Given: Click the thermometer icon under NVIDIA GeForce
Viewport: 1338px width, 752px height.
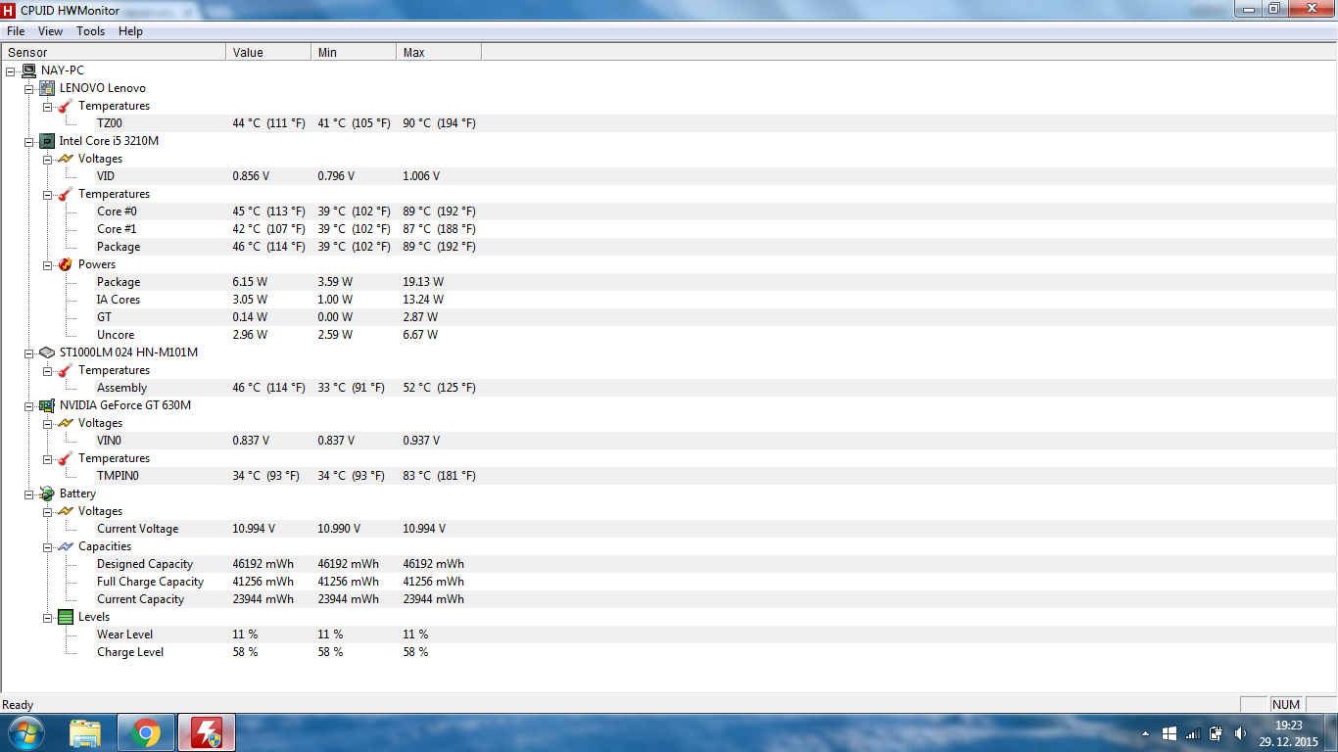Looking at the screenshot, I should (66, 458).
